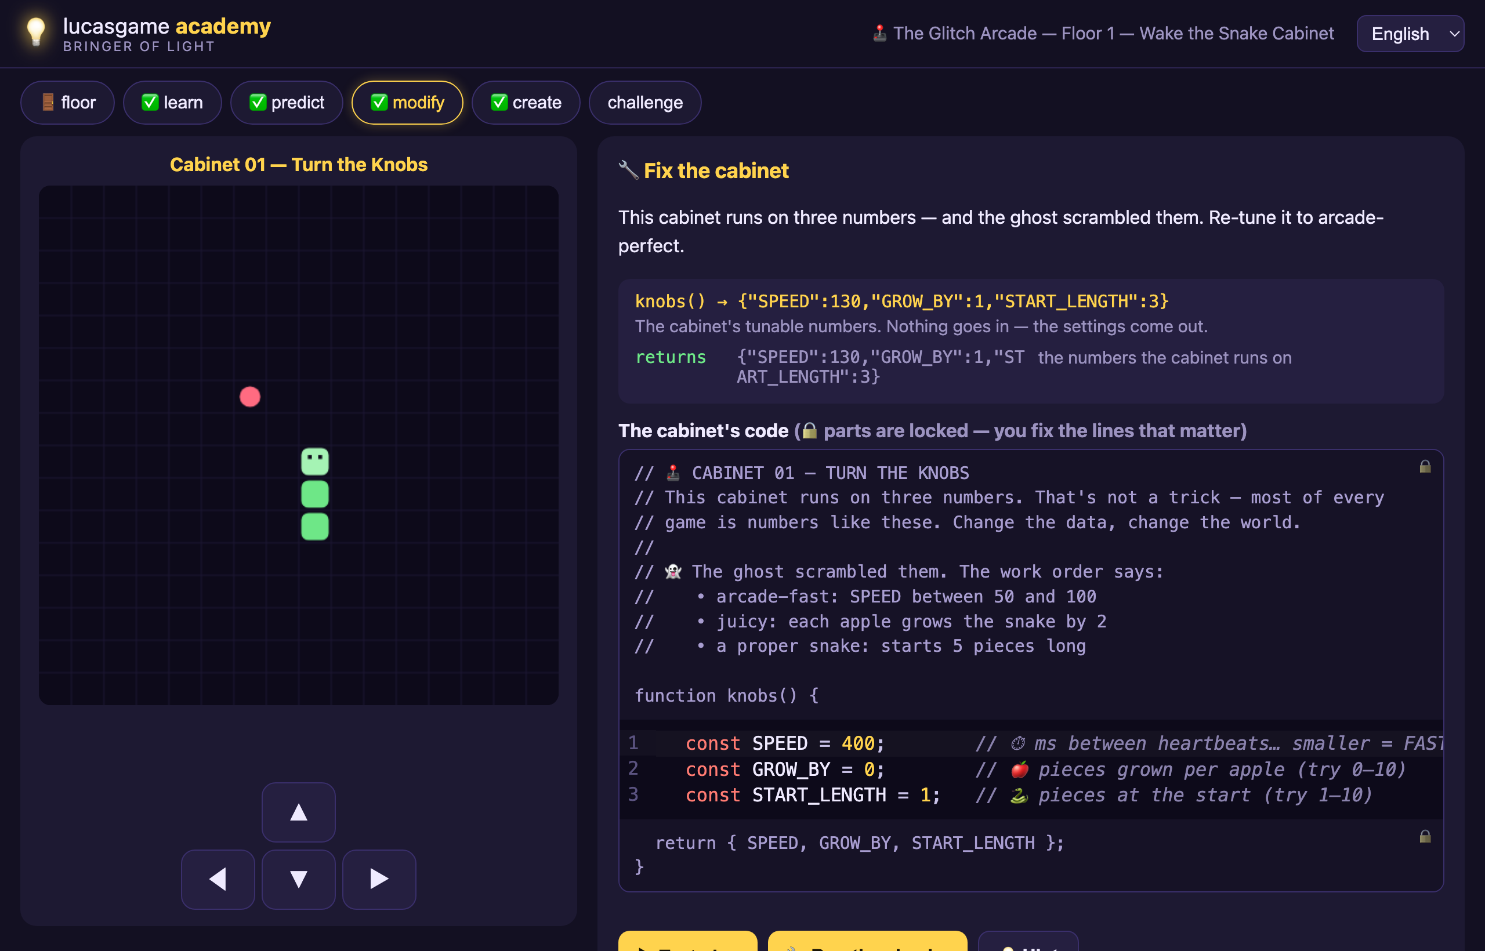Move the snake up with the up arrow
The image size is (1485, 951).
coord(298,812)
